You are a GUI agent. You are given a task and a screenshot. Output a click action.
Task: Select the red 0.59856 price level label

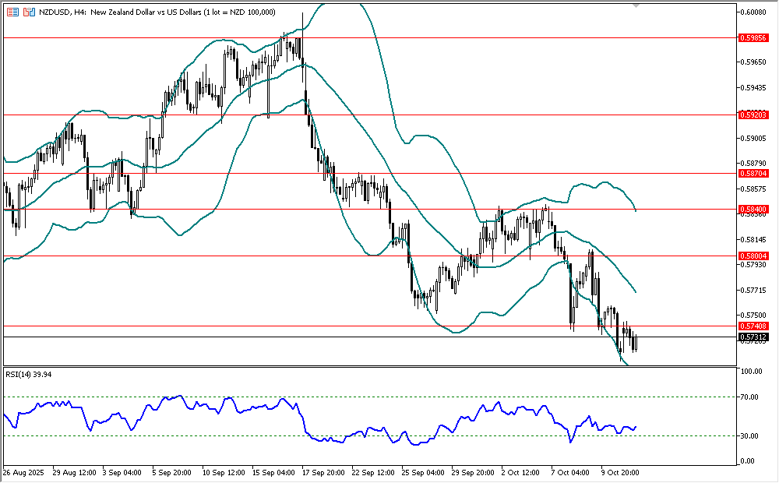click(x=753, y=37)
